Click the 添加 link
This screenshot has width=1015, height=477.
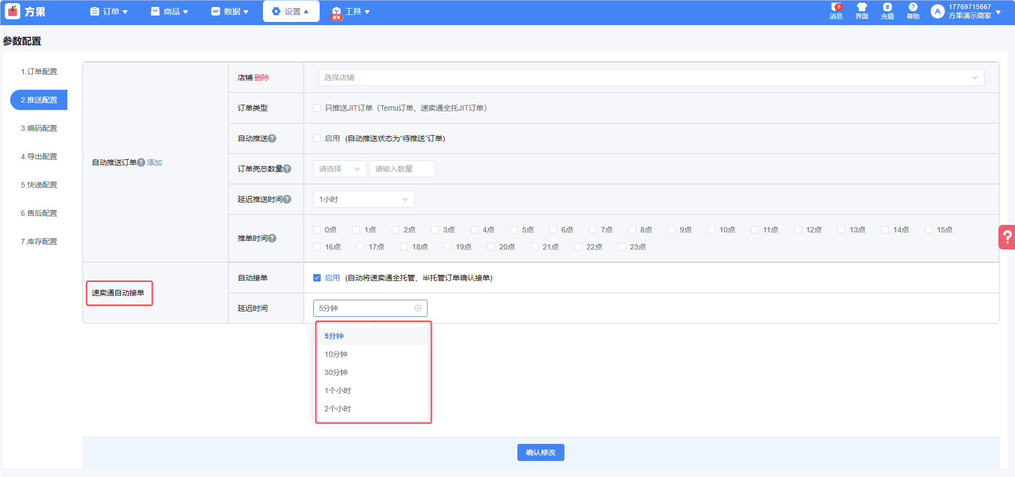[x=154, y=162]
